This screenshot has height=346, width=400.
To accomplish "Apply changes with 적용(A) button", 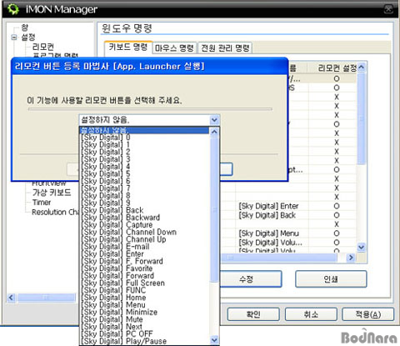I will (x=367, y=314).
